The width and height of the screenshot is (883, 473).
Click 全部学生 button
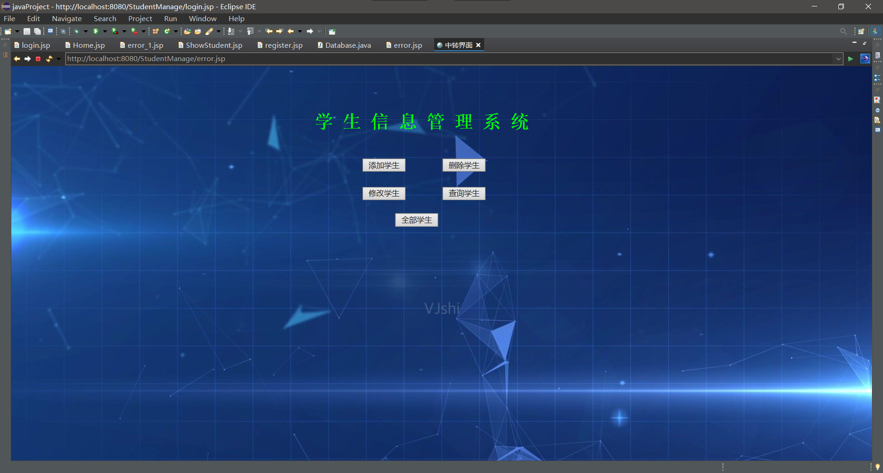point(417,220)
